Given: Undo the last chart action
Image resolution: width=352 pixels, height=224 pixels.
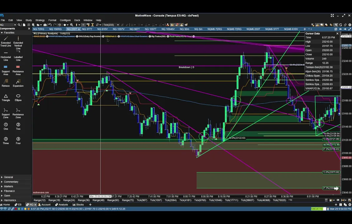Looking at the screenshot, I should tap(50, 25).
